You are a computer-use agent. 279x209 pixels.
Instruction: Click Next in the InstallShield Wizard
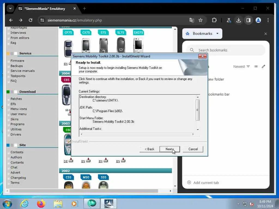click(x=170, y=149)
